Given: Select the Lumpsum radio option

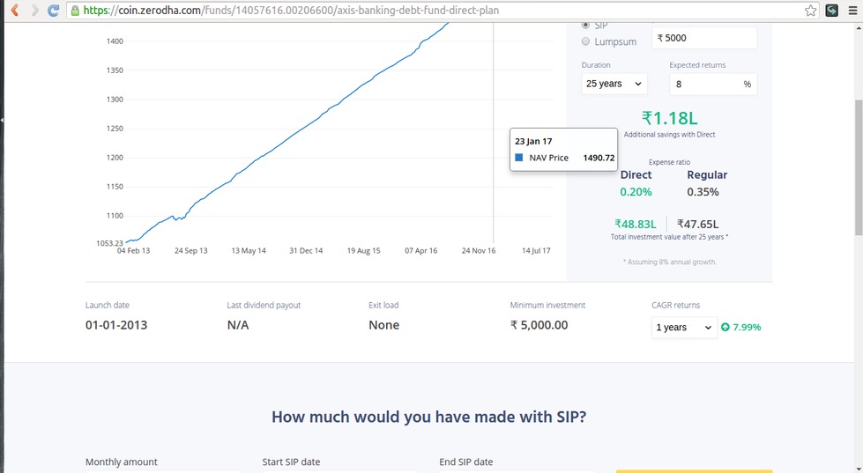Looking at the screenshot, I should [585, 41].
